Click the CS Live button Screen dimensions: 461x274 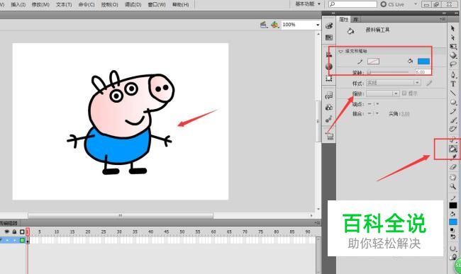coord(392,4)
